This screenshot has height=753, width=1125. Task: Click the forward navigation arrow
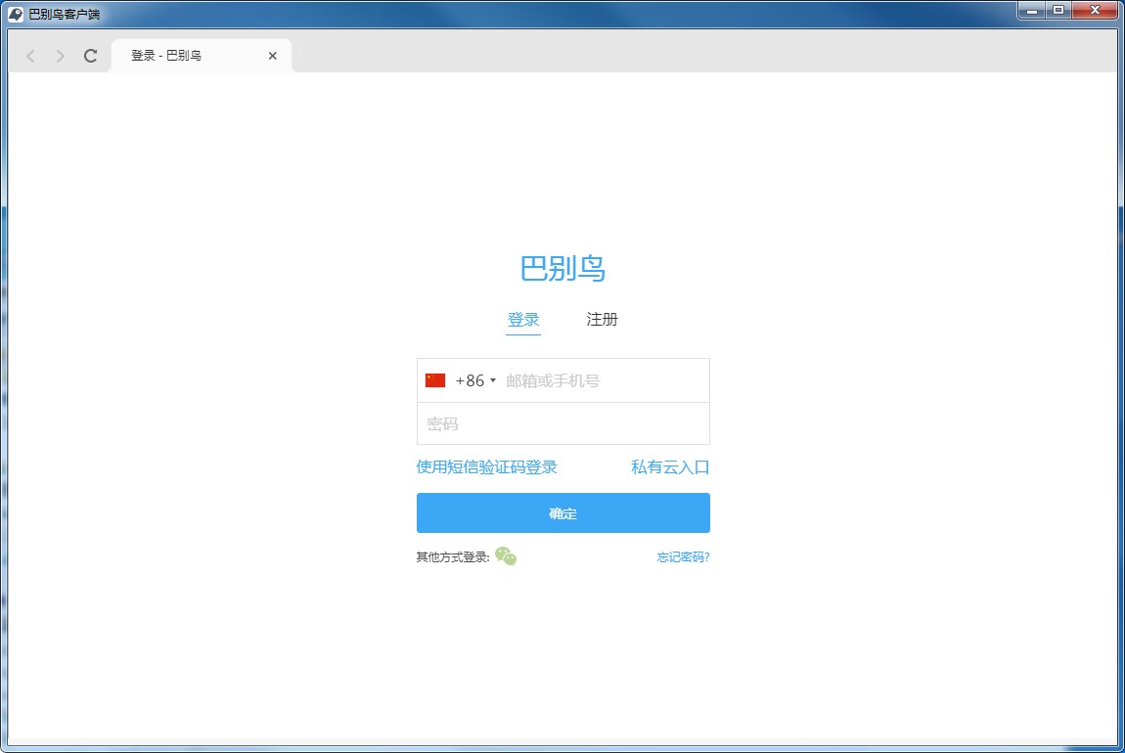61,57
